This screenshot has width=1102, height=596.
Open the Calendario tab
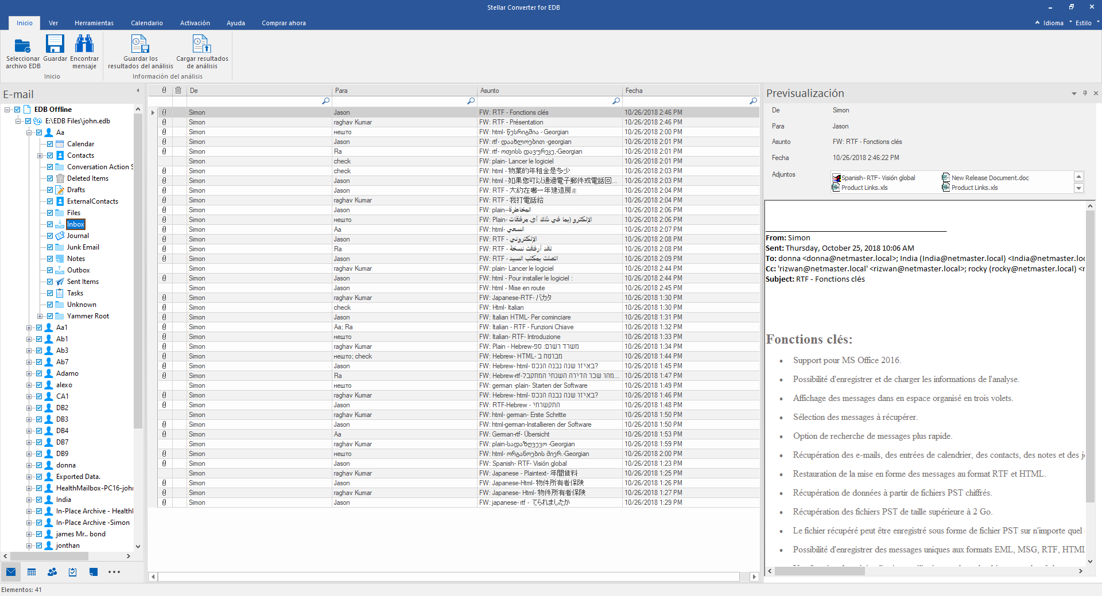[147, 23]
